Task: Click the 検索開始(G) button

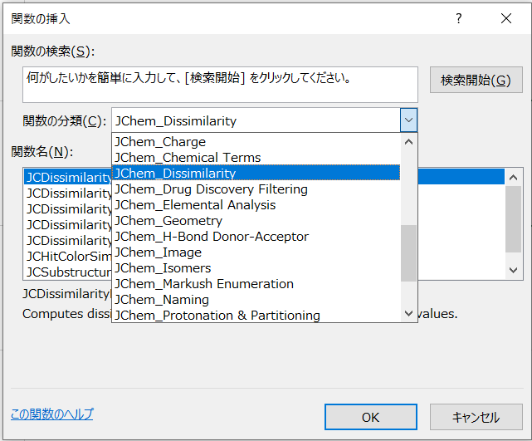Action: pyautogui.click(x=476, y=80)
